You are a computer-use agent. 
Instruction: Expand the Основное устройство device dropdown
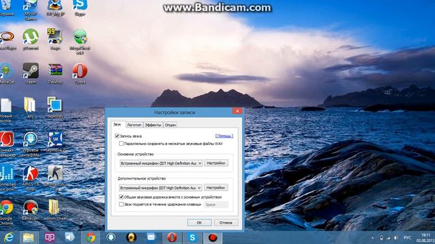[161, 163]
